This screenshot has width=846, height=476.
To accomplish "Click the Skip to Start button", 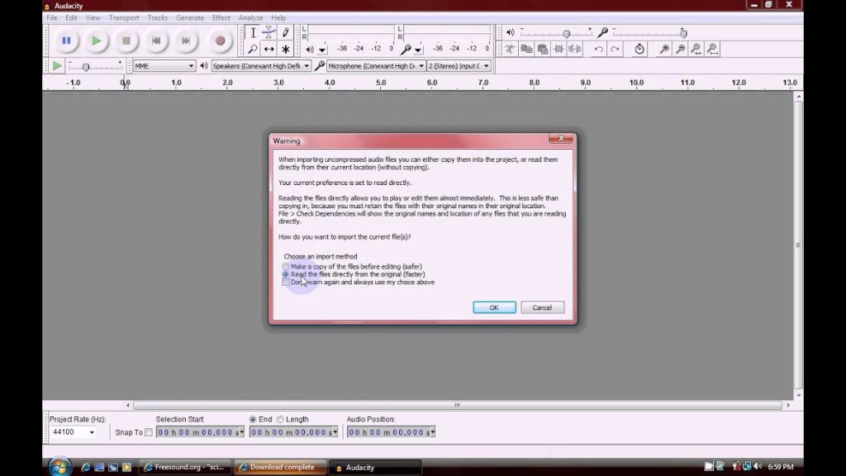I will [156, 40].
